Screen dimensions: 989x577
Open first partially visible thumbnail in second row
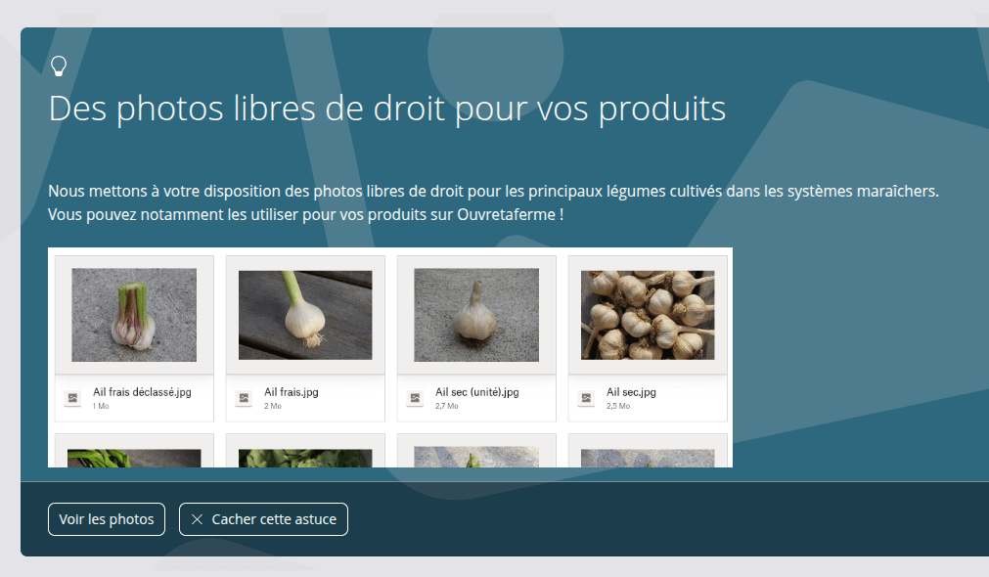point(134,458)
